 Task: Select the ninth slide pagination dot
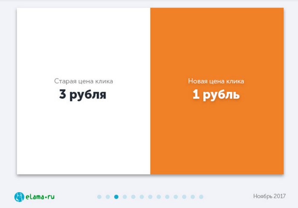[167, 197]
